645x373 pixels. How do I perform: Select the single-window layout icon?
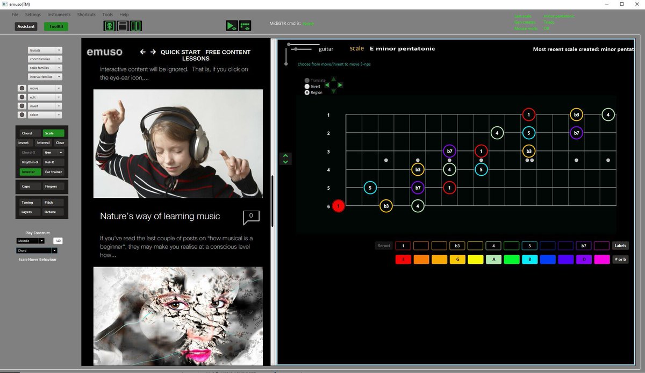coord(123,26)
